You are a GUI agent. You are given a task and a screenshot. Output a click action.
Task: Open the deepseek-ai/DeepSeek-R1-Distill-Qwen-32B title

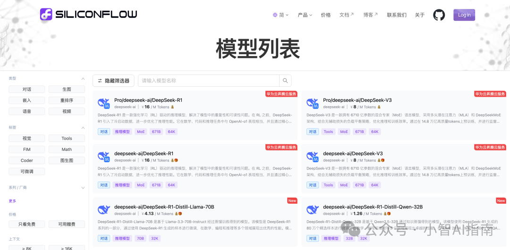coord(373,207)
